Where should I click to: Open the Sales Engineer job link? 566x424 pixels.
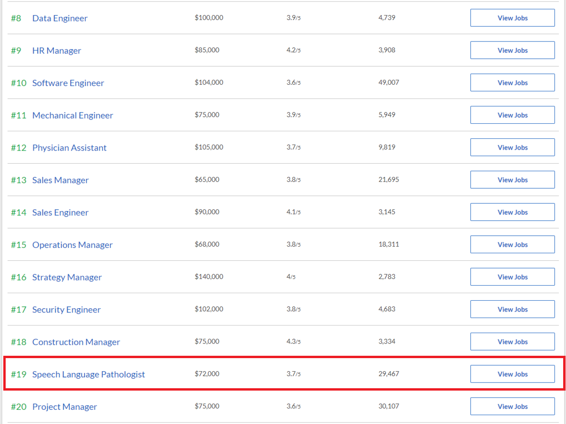coord(60,213)
